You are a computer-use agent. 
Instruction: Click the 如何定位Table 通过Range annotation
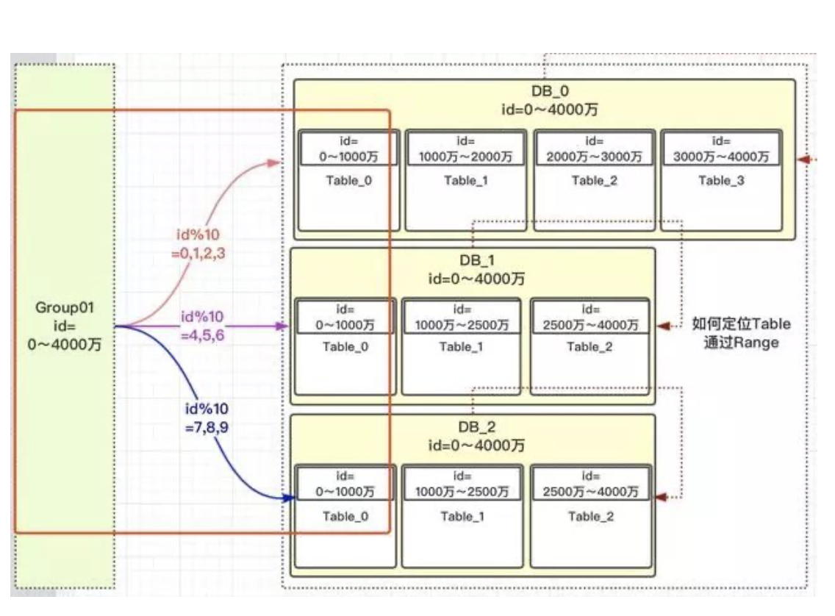pyautogui.click(x=741, y=333)
